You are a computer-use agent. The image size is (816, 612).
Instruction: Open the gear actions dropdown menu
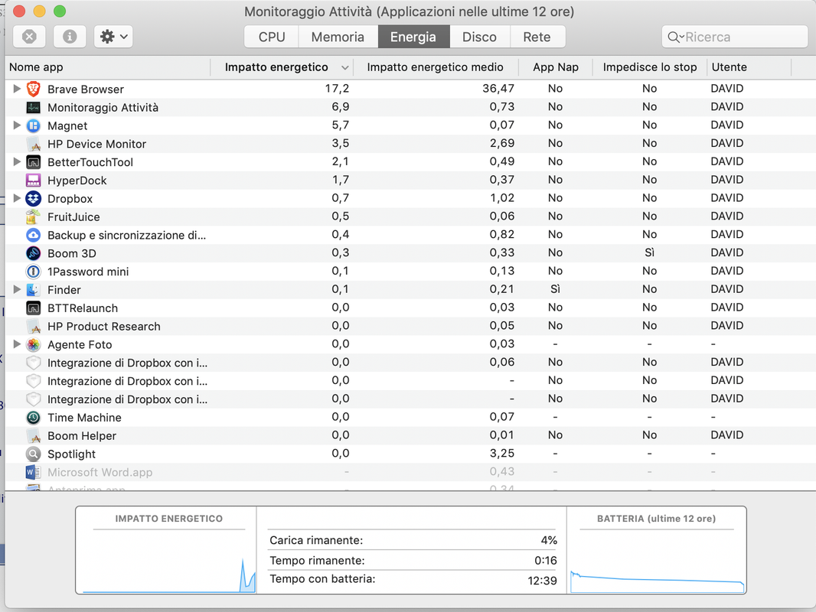[x=113, y=37]
